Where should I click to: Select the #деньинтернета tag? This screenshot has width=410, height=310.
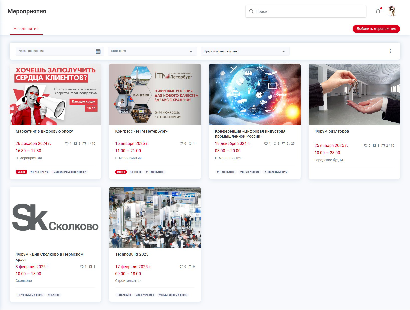(x=250, y=172)
